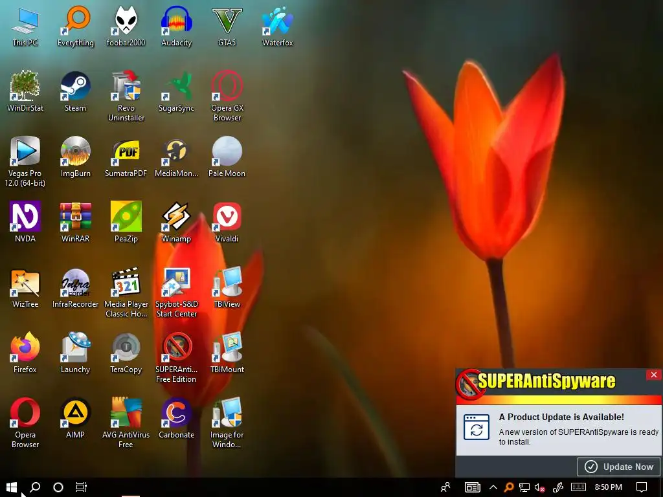Image resolution: width=663 pixels, height=497 pixels.
Task: Select the PeaZip desktop icon
Action: pos(126,222)
